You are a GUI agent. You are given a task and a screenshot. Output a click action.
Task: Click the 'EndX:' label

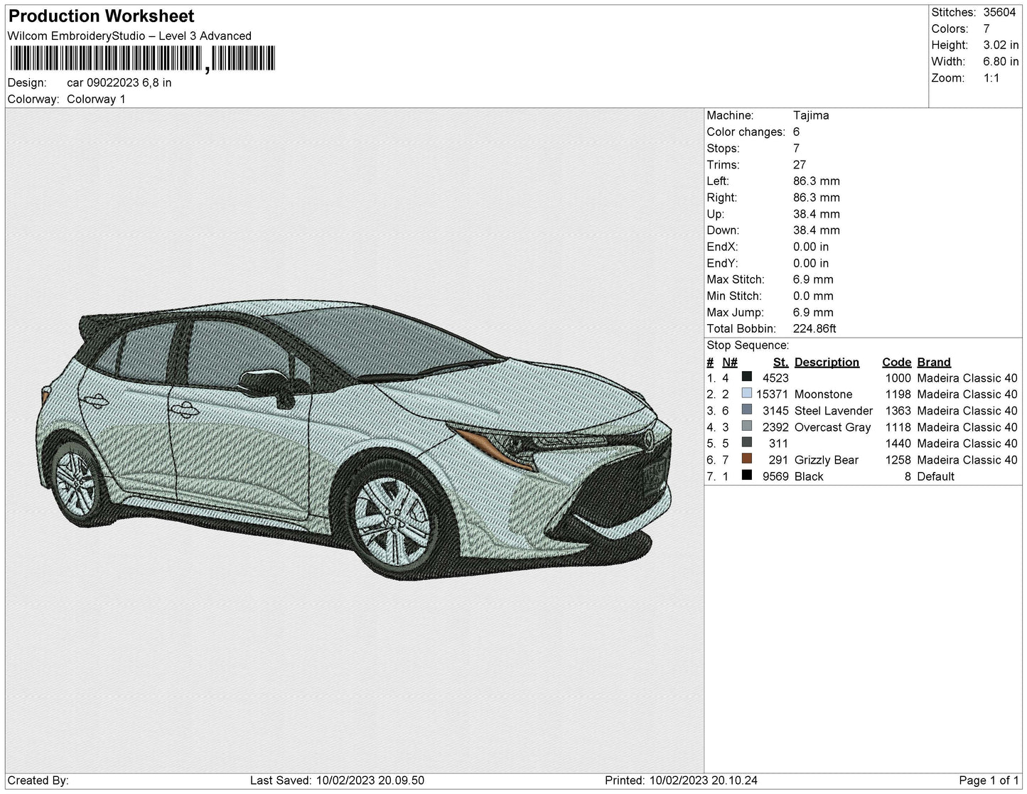click(722, 247)
